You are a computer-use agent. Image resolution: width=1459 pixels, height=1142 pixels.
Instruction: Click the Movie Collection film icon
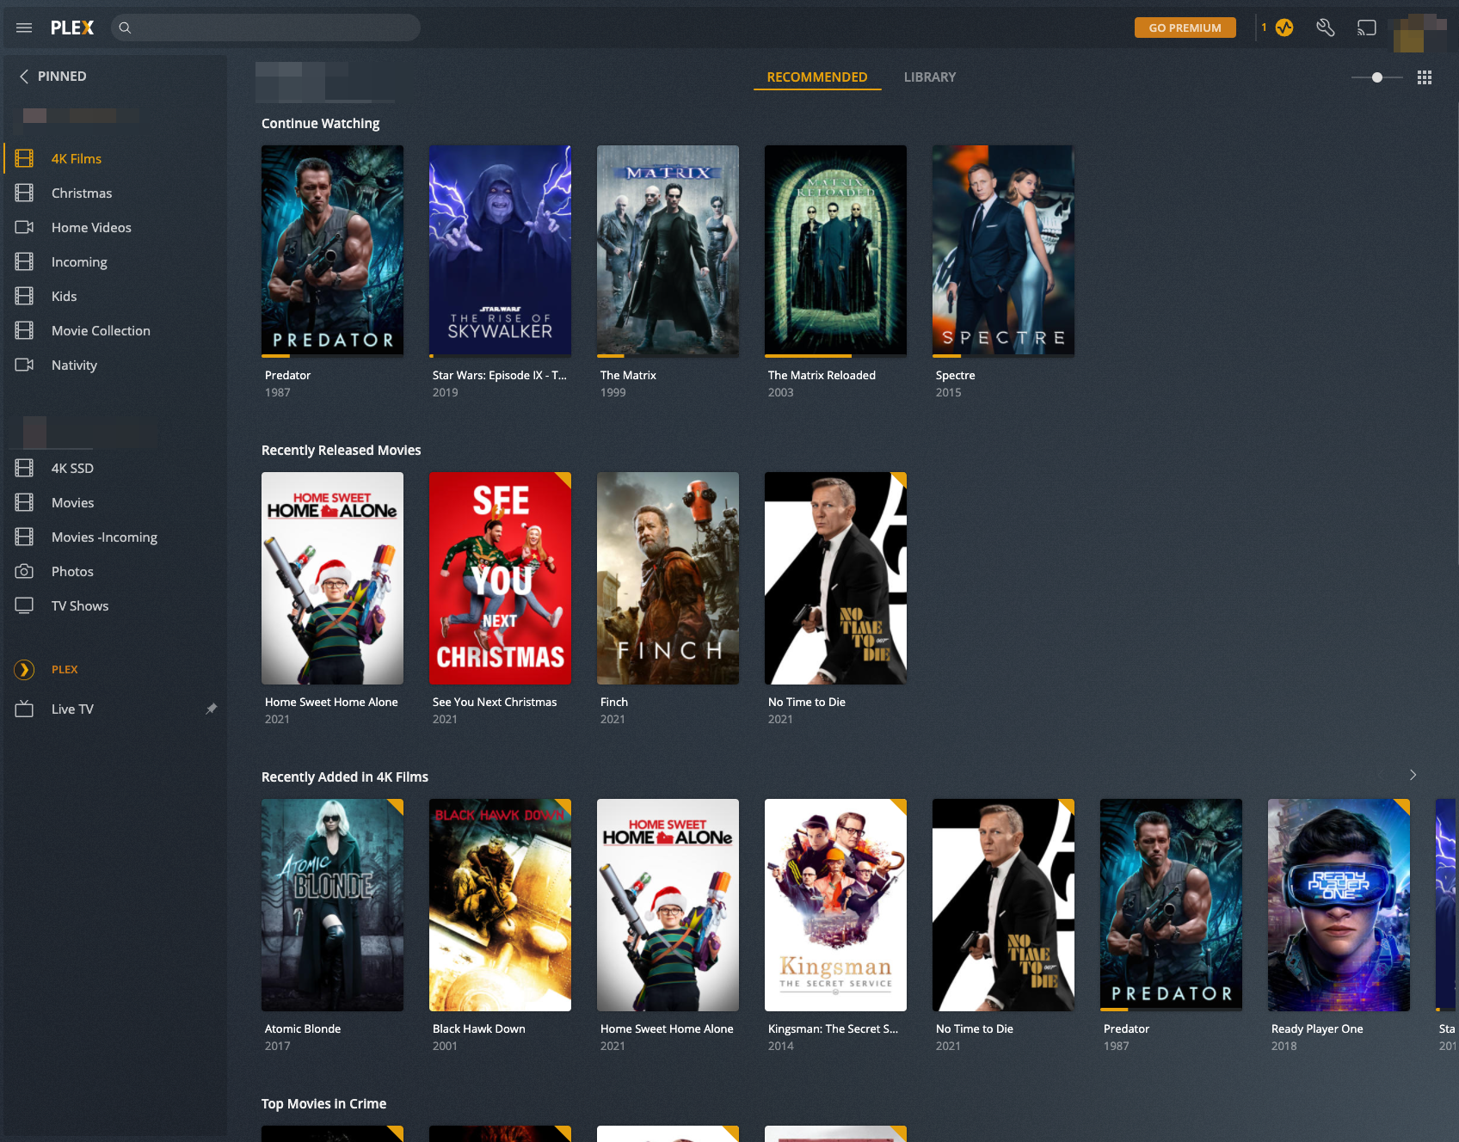(x=24, y=330)
